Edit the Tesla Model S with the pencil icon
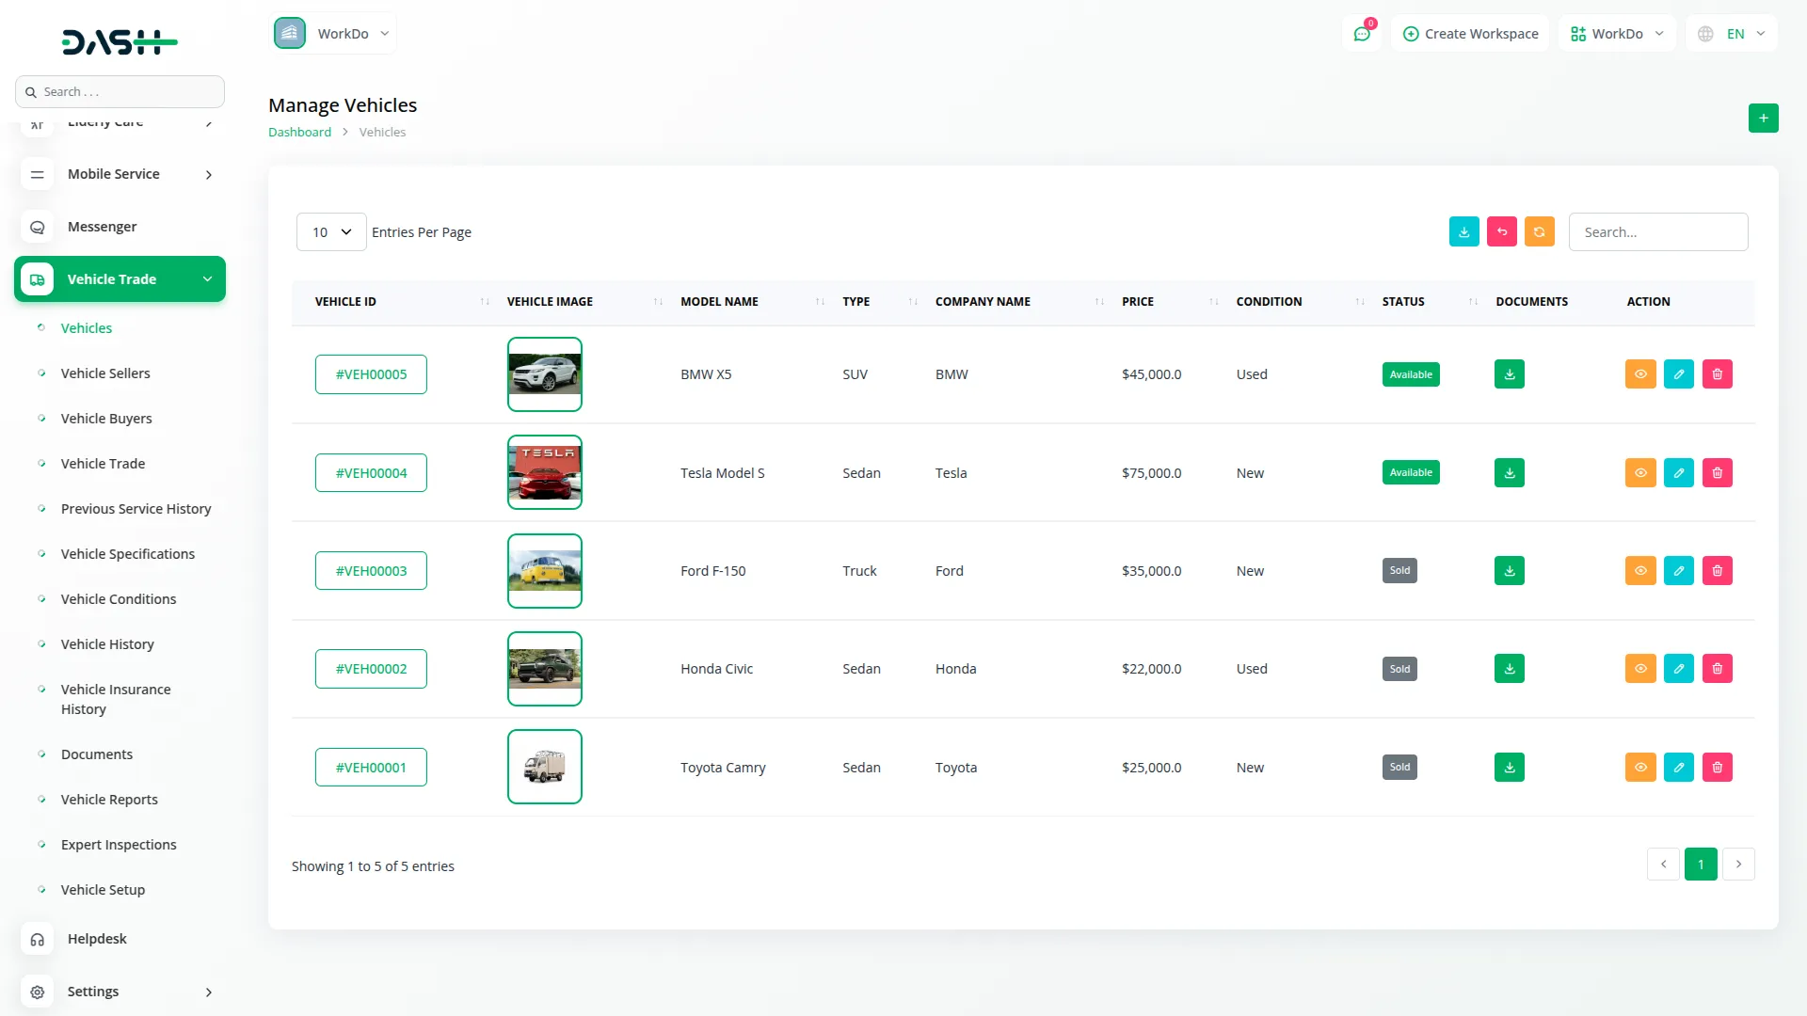Viewport: 1807px width, 1016px height. pos(1679,472)
